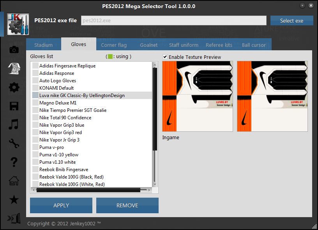Disable the Enable Texture Preview checkbox
The height and width of the screenshot is (230, 318).
click(165, 57)
